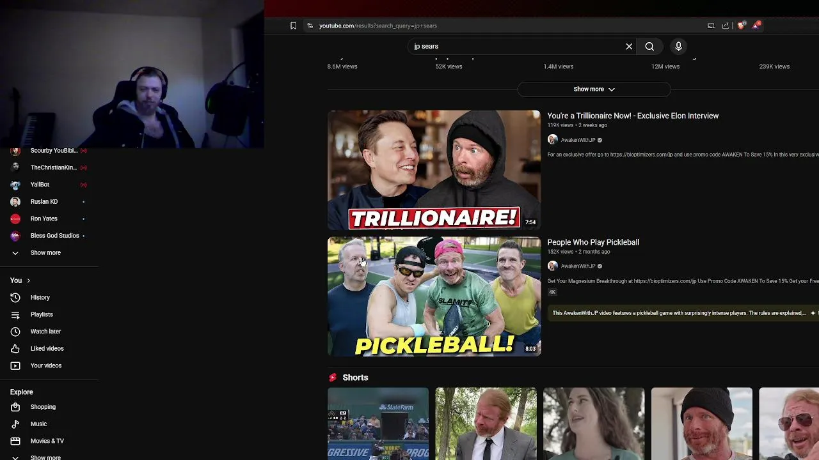Screen dimensions: 819x460
Task: Click the '1.4M views' text
Action: point(558,66)
